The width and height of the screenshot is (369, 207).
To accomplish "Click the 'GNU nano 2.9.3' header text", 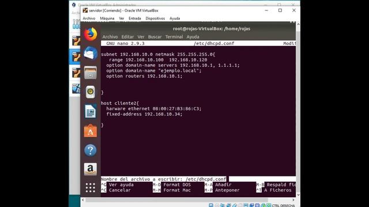I will click(x=125, y=44).
